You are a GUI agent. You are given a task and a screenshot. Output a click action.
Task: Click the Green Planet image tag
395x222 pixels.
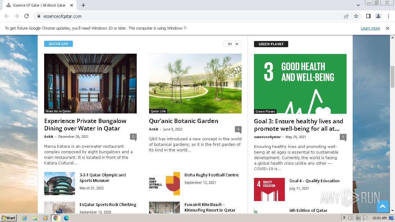[265, 111]
